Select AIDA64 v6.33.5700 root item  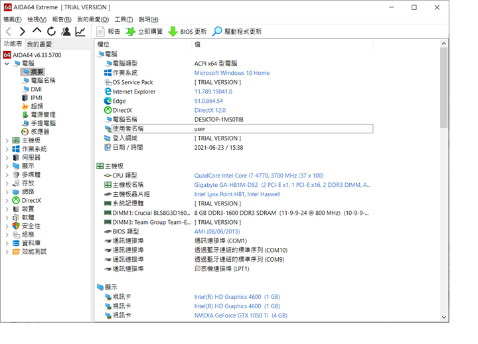32,55
